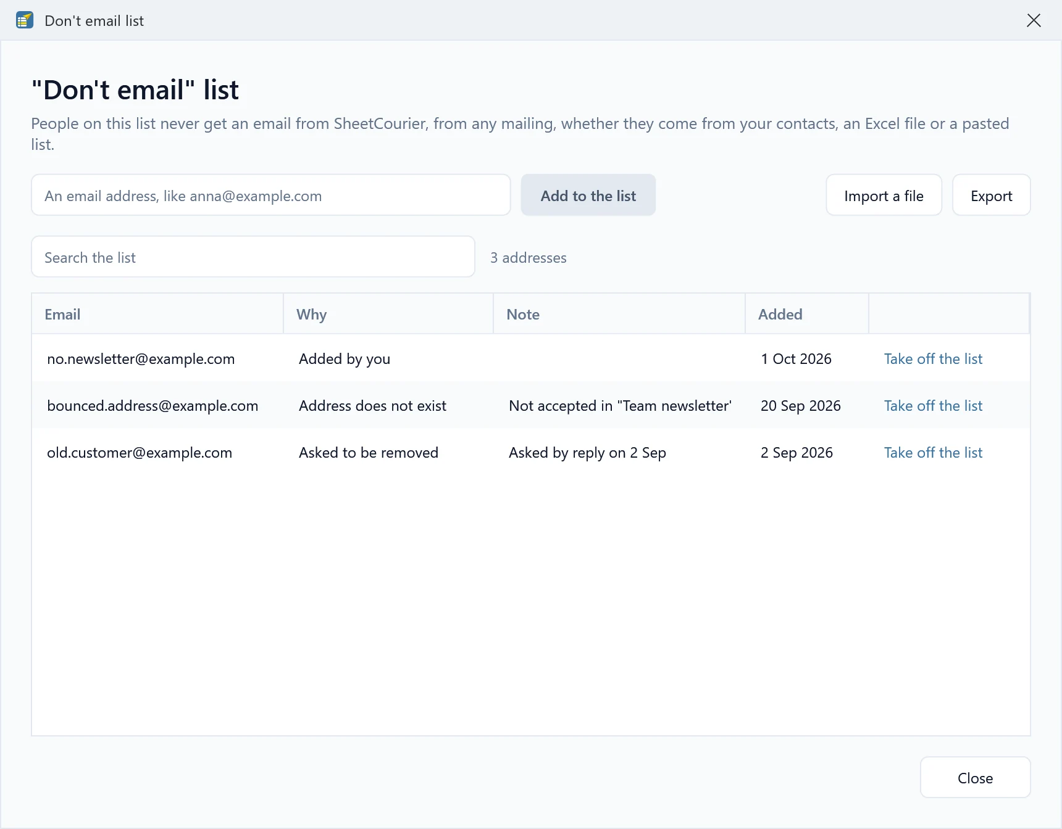Focus the email address input field
The height and width of the screenshot is (829, 1062).
tap(271, 195)
